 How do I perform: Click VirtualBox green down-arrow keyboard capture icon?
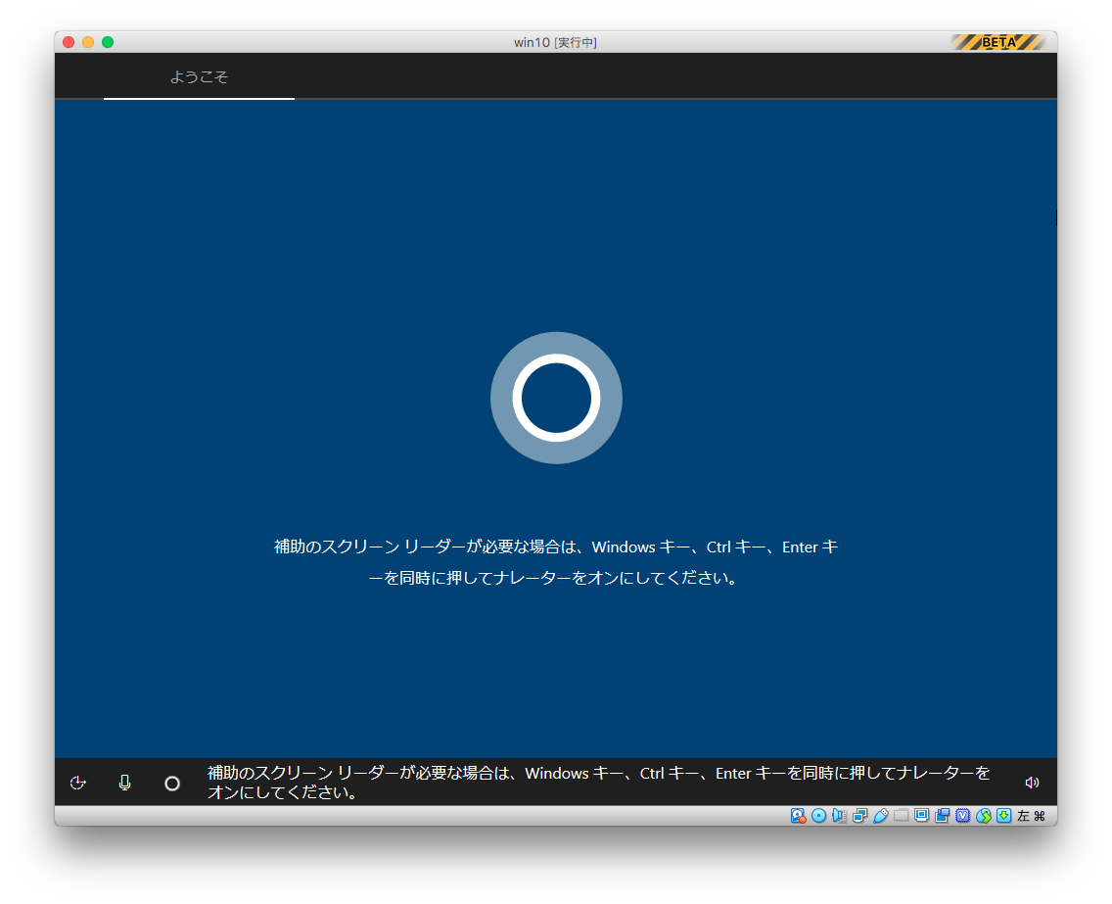point(1003,816)
